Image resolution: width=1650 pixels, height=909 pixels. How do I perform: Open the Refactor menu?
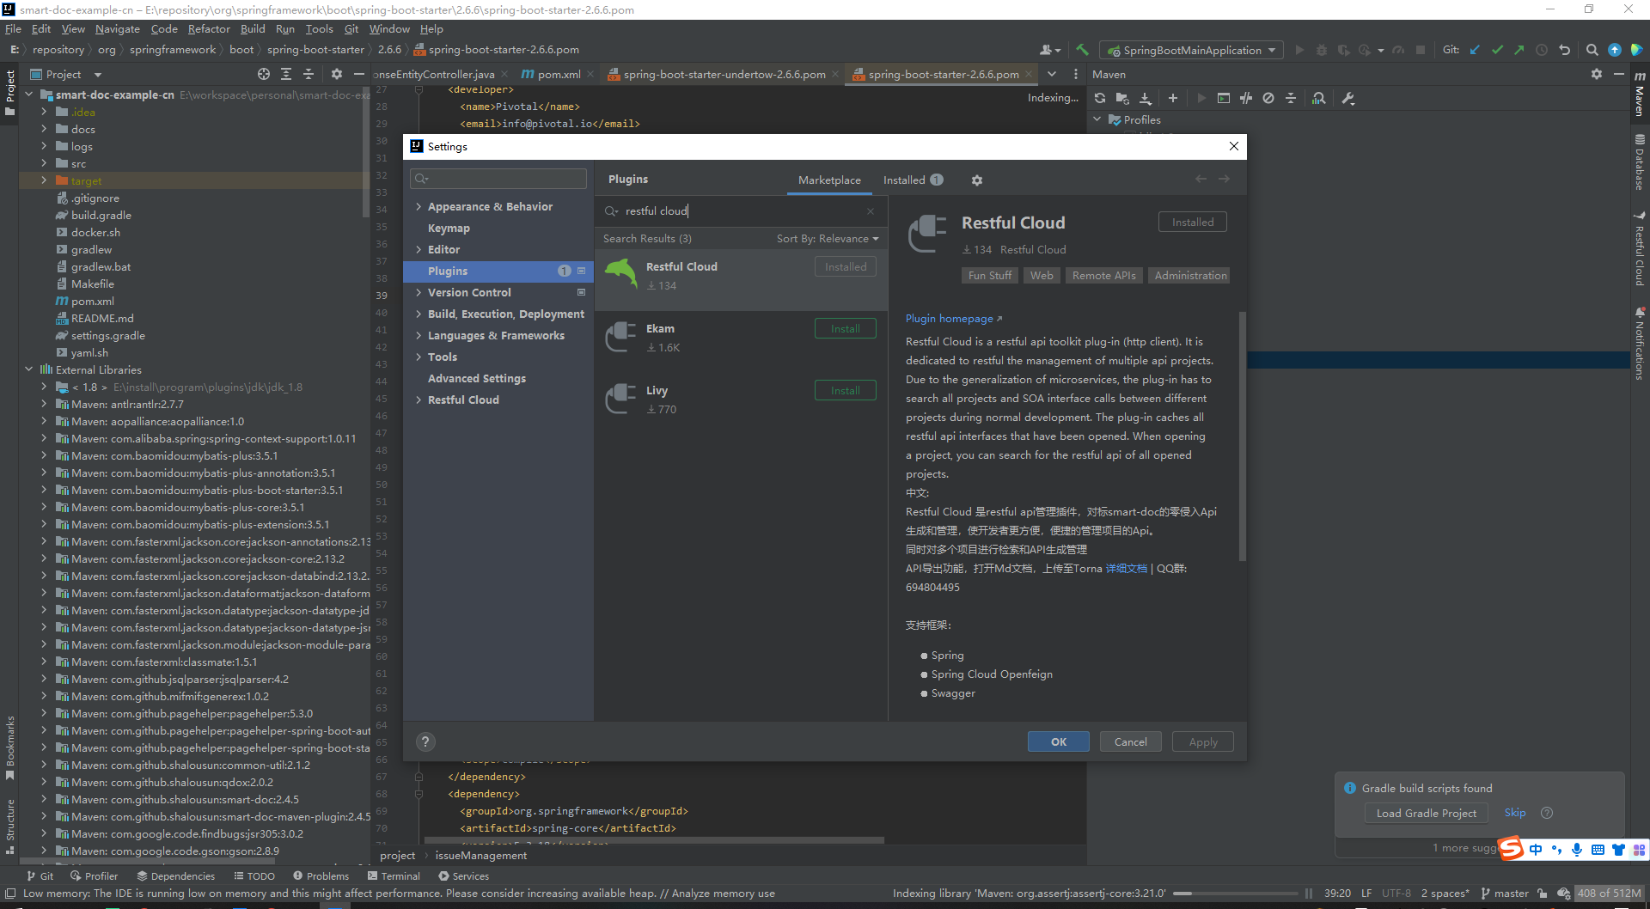point(209,28)
